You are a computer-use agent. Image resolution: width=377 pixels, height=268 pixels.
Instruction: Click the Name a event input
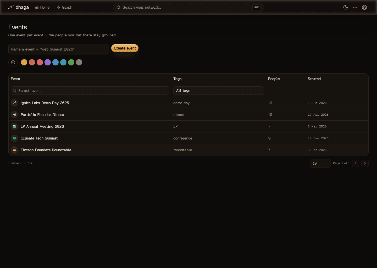[59, 49]
